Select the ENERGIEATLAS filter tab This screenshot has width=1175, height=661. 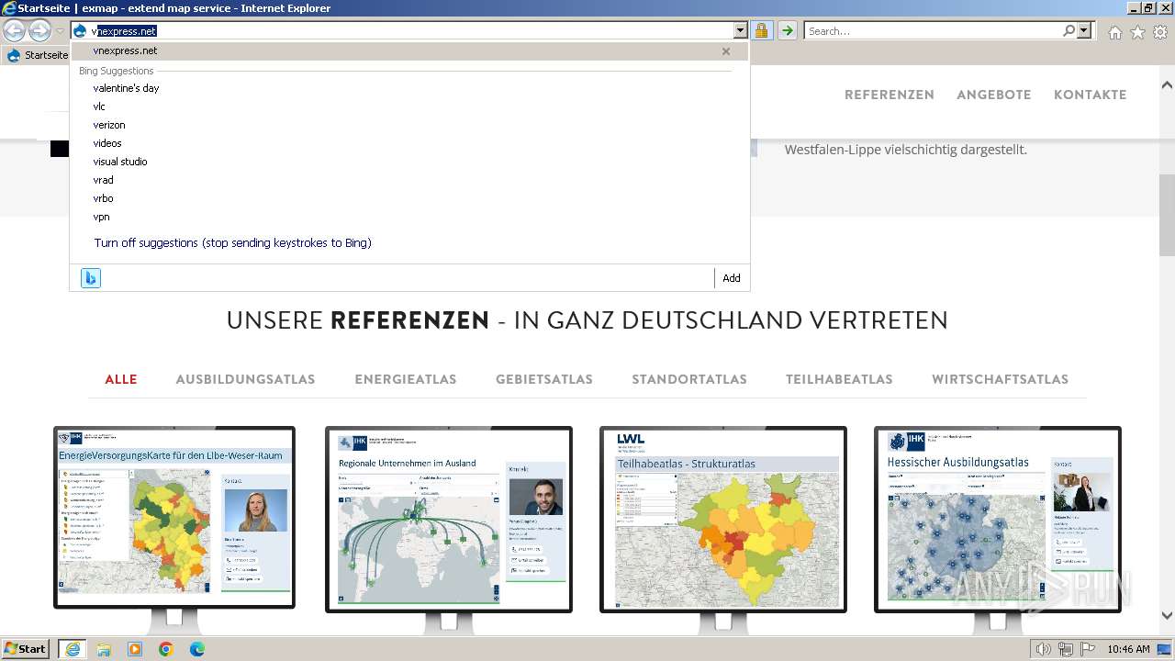(x=406, y=379)
